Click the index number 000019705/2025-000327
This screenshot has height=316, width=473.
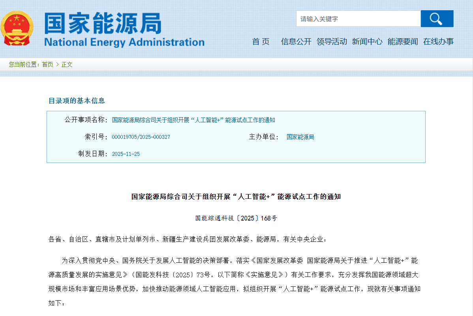click(x=141, y=137)
